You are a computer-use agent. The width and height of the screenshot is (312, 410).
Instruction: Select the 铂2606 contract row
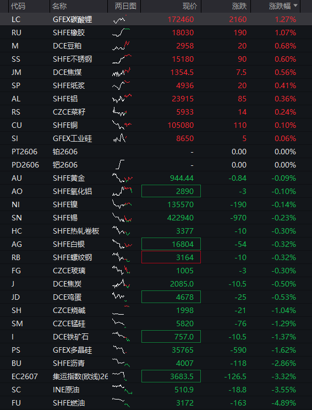[x=156, y=152]
